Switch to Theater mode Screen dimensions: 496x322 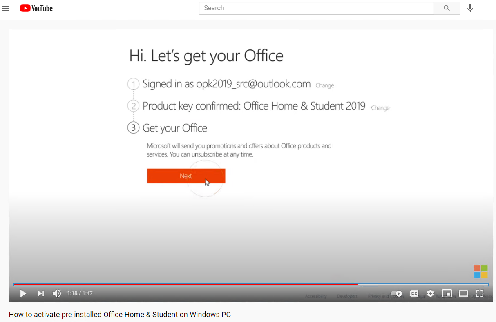pyautogui.click(x=463, y=293)
